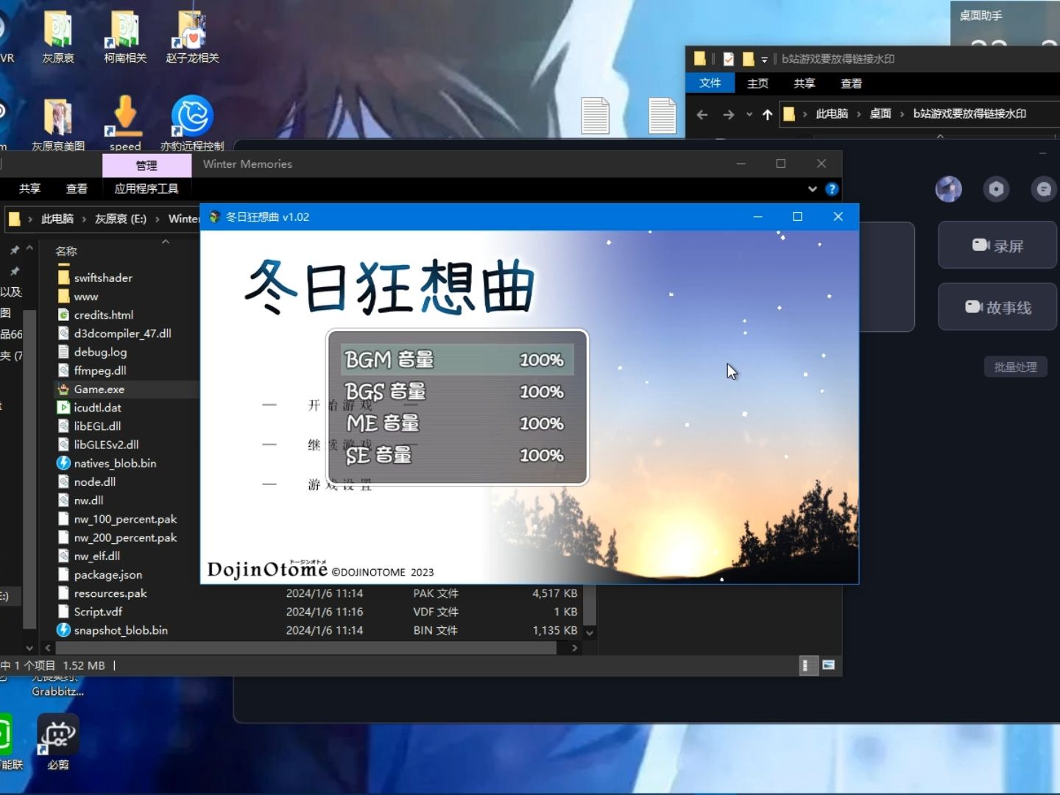1060x795 pixels.
Task: Launch 亦豹远程控制 desktop app
Action: [x=192, y=124]
